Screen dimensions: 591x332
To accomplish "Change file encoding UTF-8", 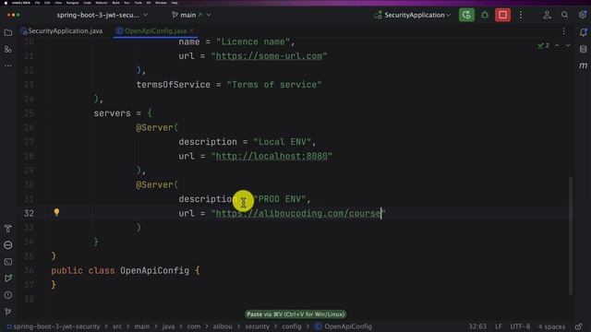I will coord(520,326).
